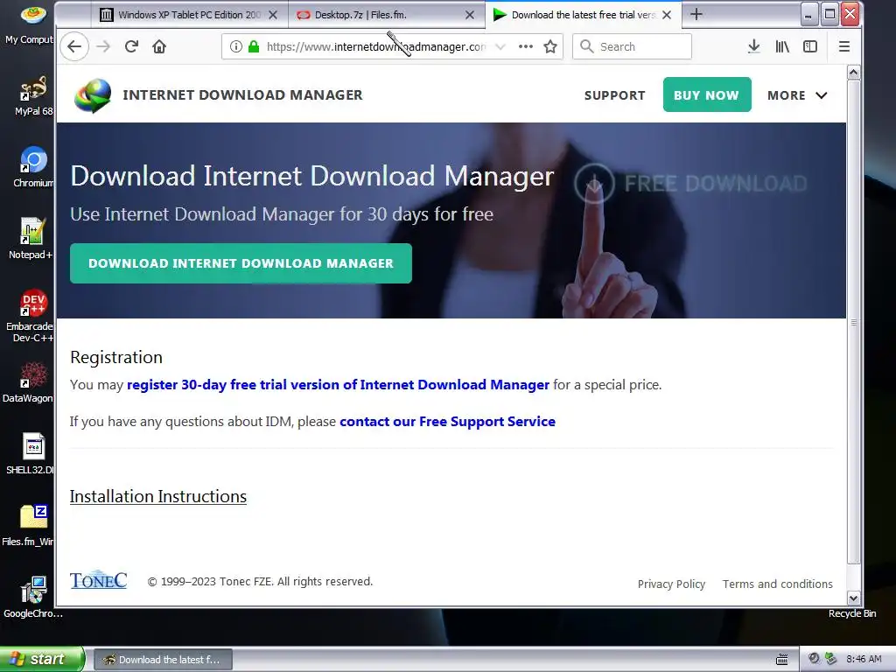Open the page actions three-dot menu
The image size is (896, 672).
(x=526, y=46)
